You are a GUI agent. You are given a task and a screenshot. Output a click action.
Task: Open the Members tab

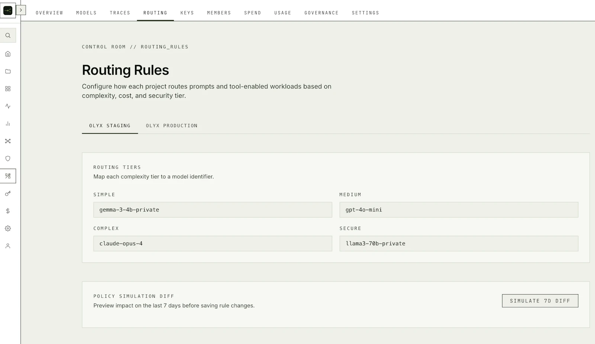(x=219, y=13)
